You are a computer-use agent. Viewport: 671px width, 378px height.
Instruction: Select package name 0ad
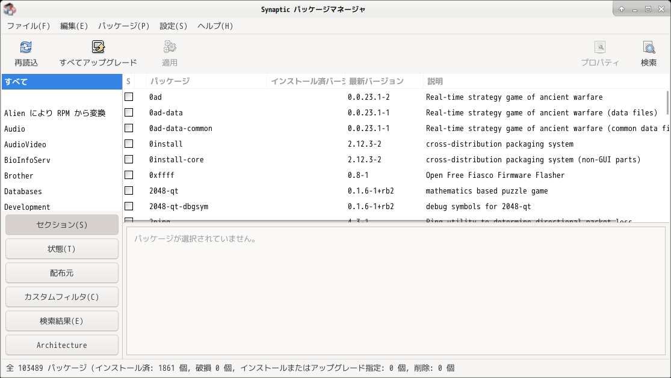(155, 97)
